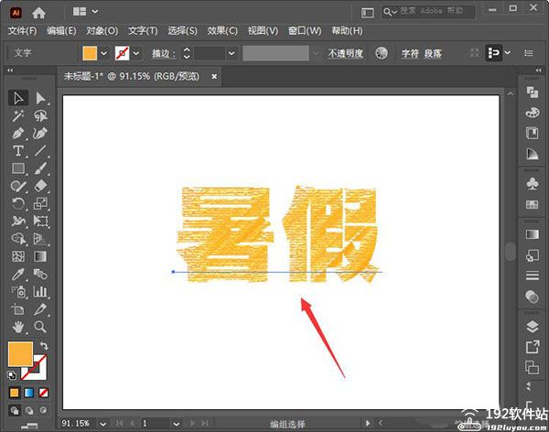Open the Home screen icon

38,12
